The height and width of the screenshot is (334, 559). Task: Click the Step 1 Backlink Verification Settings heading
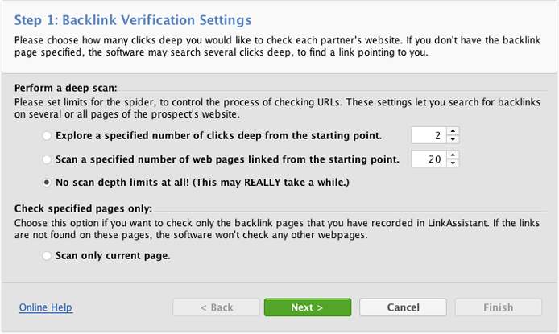[133, 20]
